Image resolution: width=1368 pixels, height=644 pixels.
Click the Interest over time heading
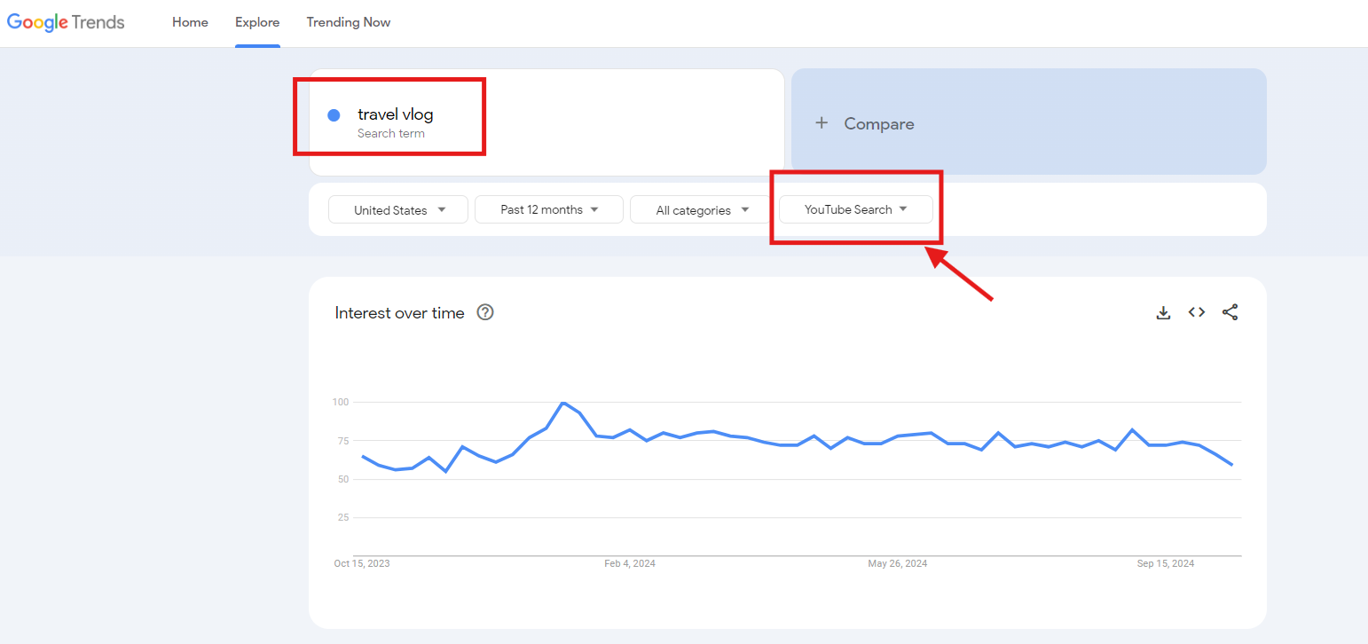(x=399, y=312)
